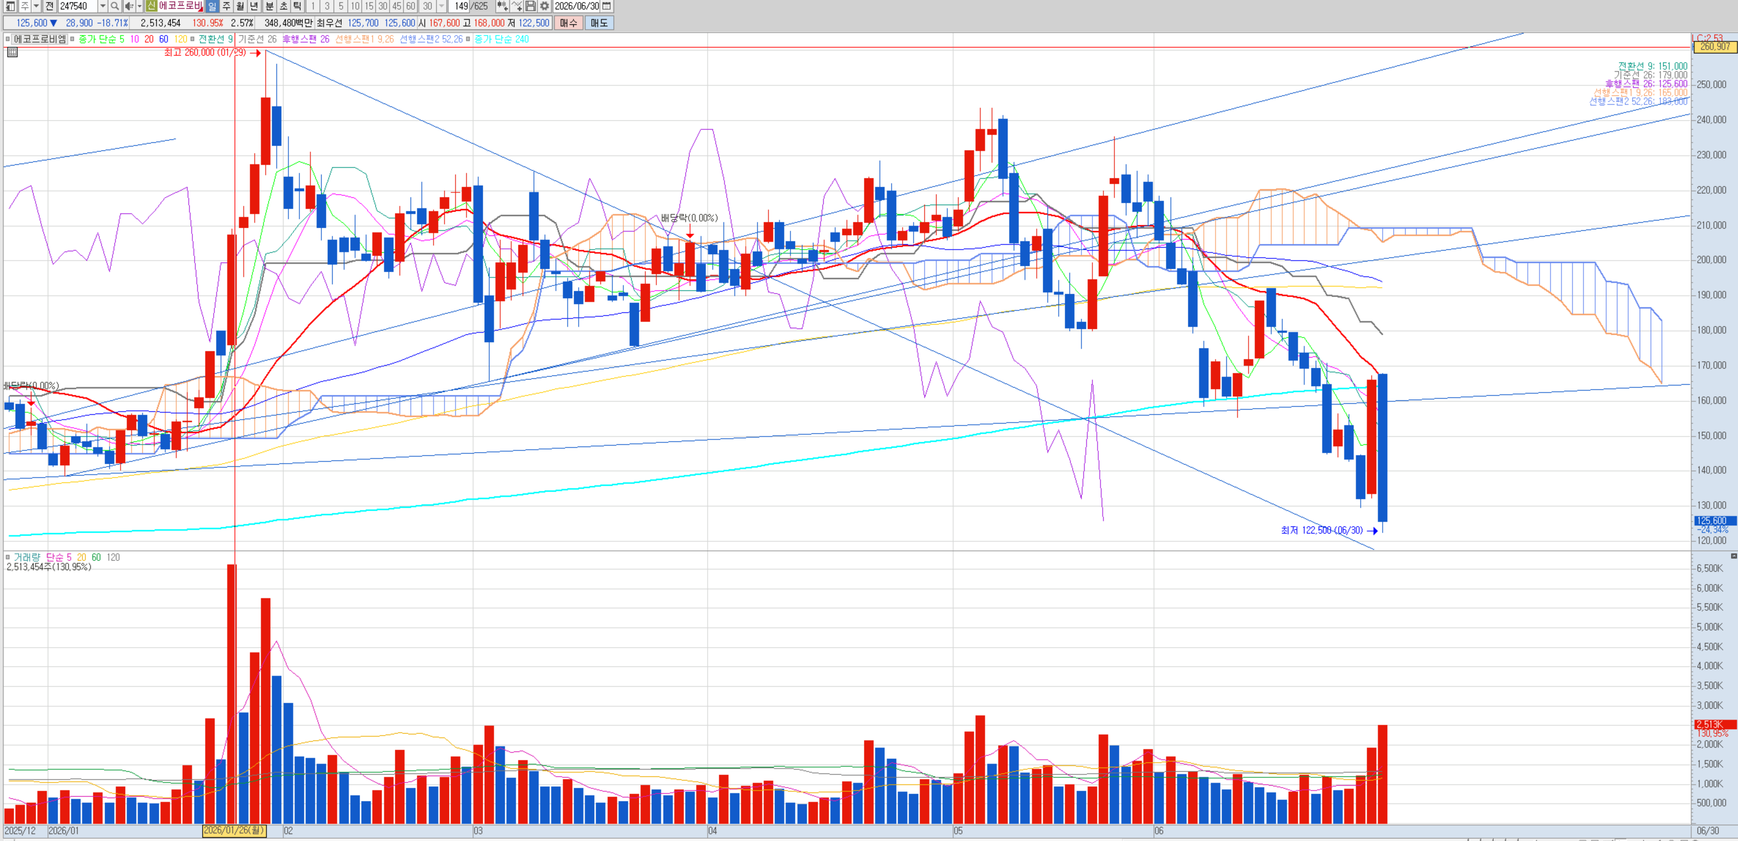Click the 선행스팬2 52,26 legend label
Screen dimensions: 1738x841
431,39
